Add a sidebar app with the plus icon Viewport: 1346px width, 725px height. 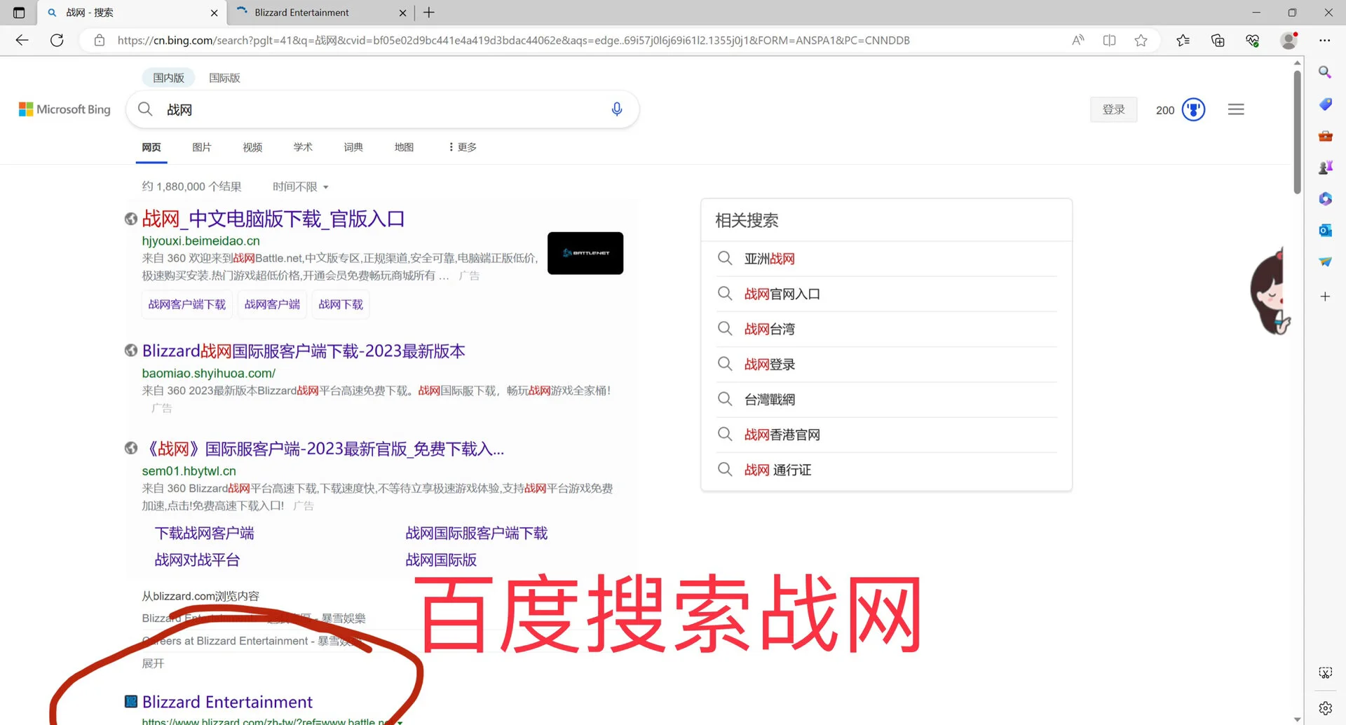pyautogui.click(x=1325, y=297)
